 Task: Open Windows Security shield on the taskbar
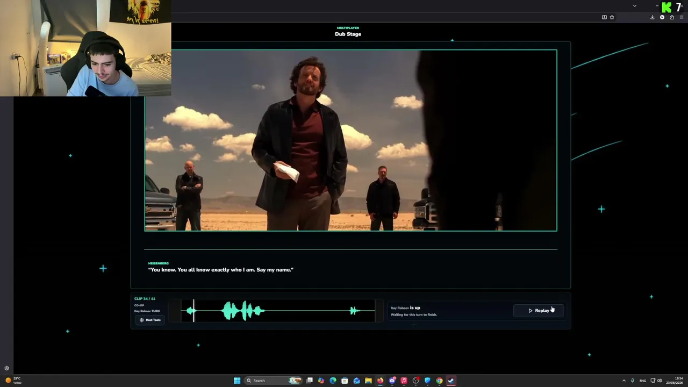[428, 381]
